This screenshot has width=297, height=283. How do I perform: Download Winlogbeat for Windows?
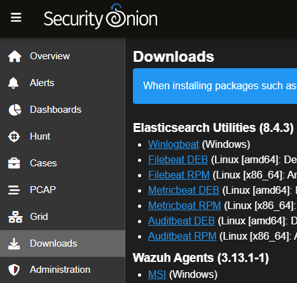pos(174,145)
